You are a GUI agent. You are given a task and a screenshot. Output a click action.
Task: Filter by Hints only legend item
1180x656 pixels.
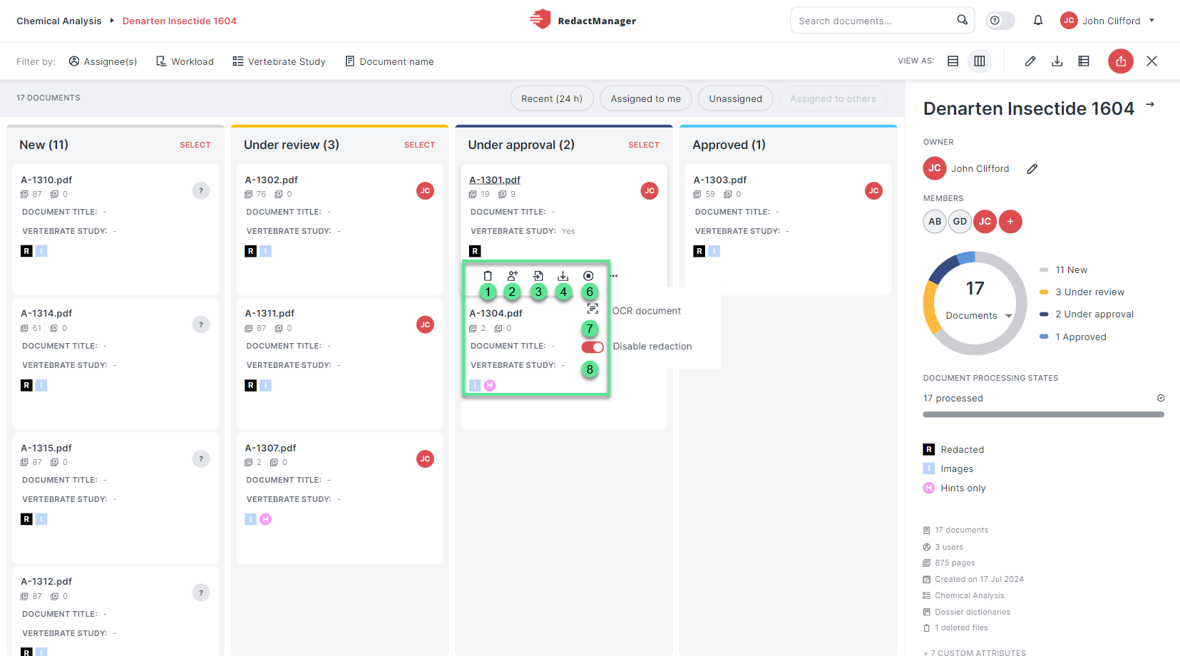coord(955,488)
